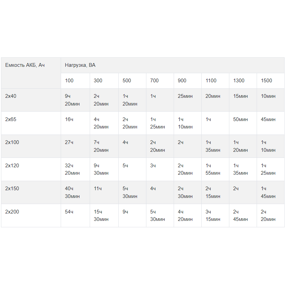Select the 700 load column header

pyautogui.click(x=160, y=81)
